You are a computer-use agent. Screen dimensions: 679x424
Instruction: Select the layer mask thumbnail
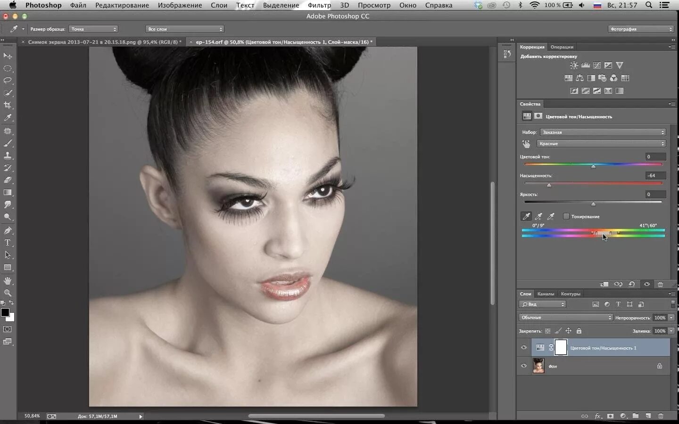coord(561,348)
